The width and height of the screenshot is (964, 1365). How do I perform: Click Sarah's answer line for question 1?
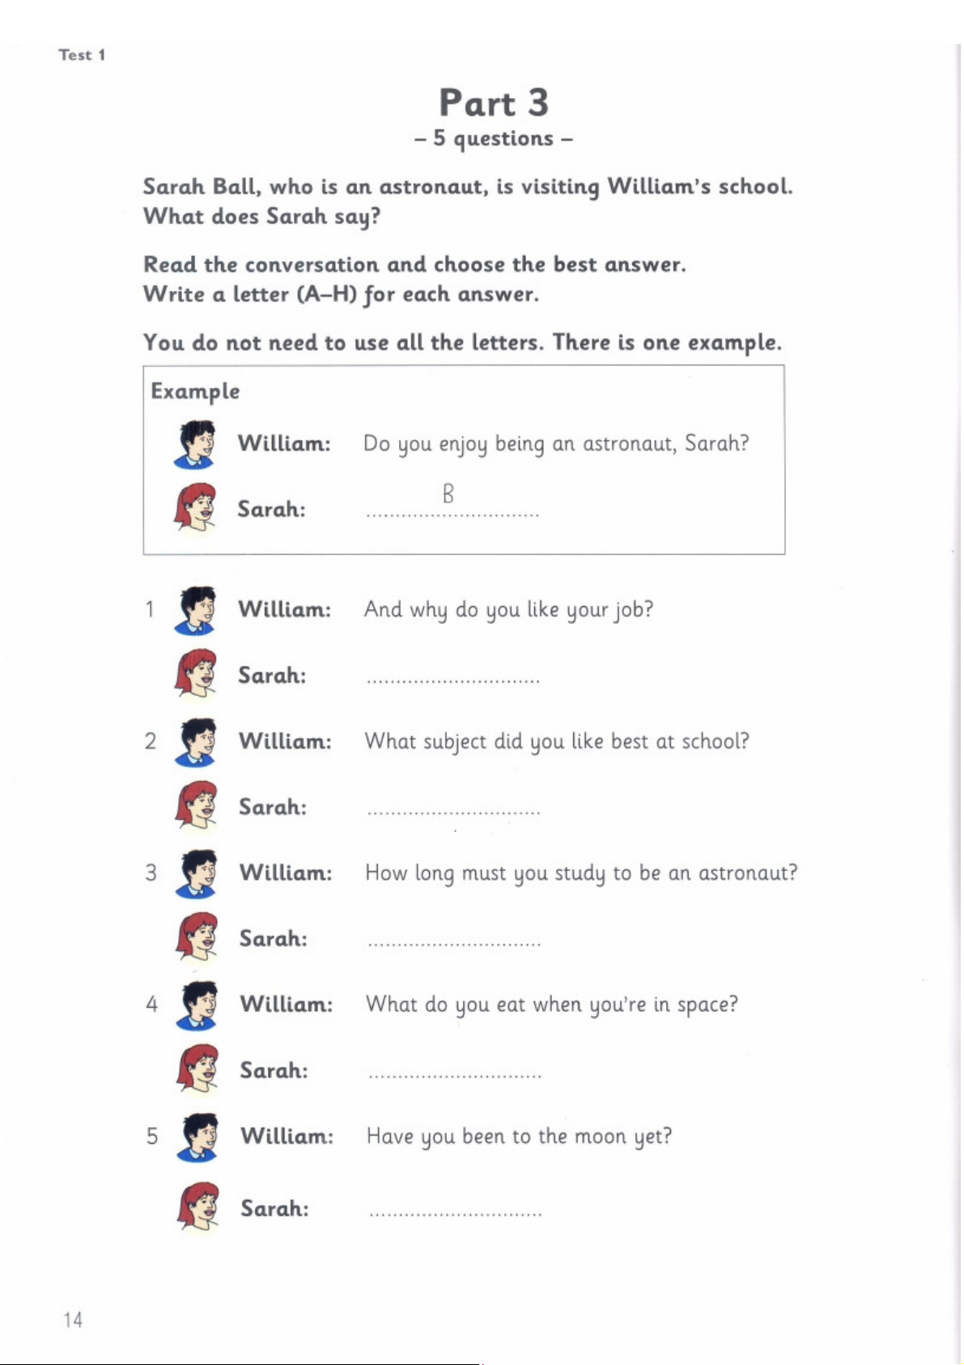[453, 679]
